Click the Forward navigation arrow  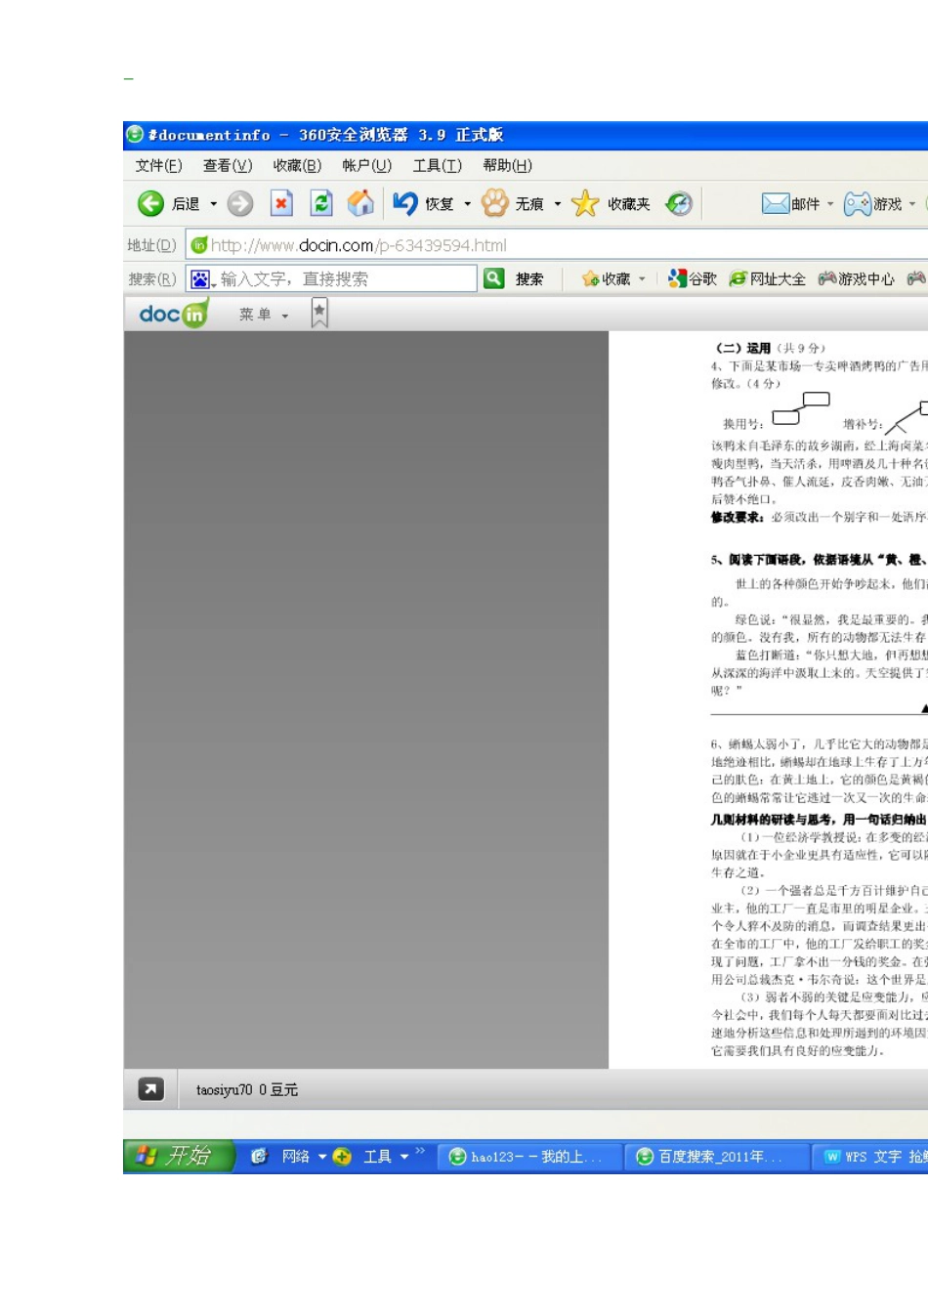[240, 203]
